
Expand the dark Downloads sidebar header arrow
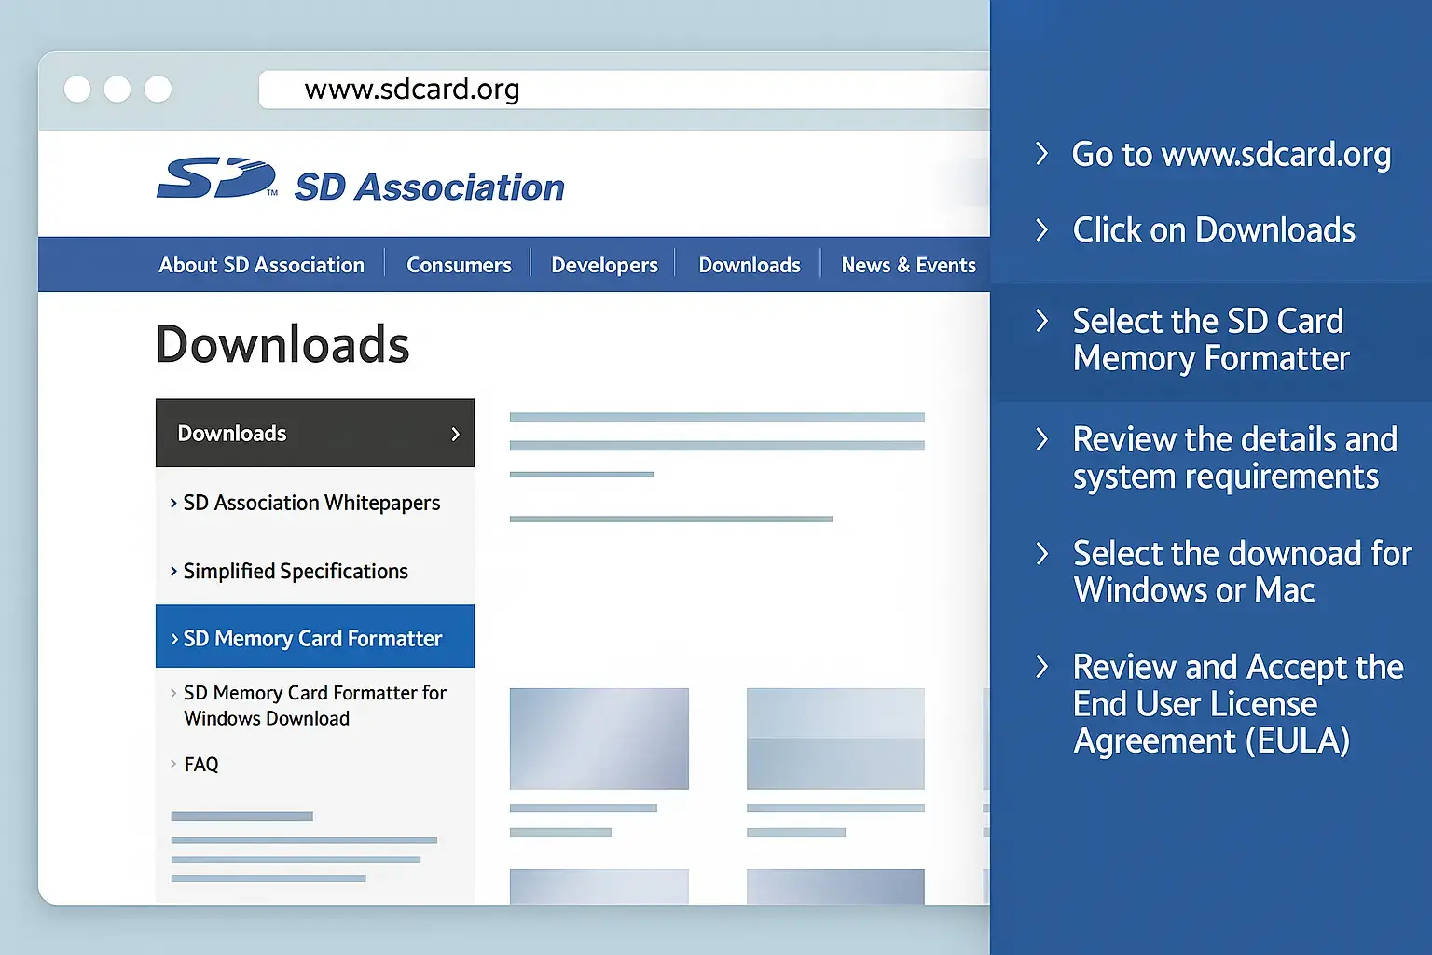tap(455, 434)
